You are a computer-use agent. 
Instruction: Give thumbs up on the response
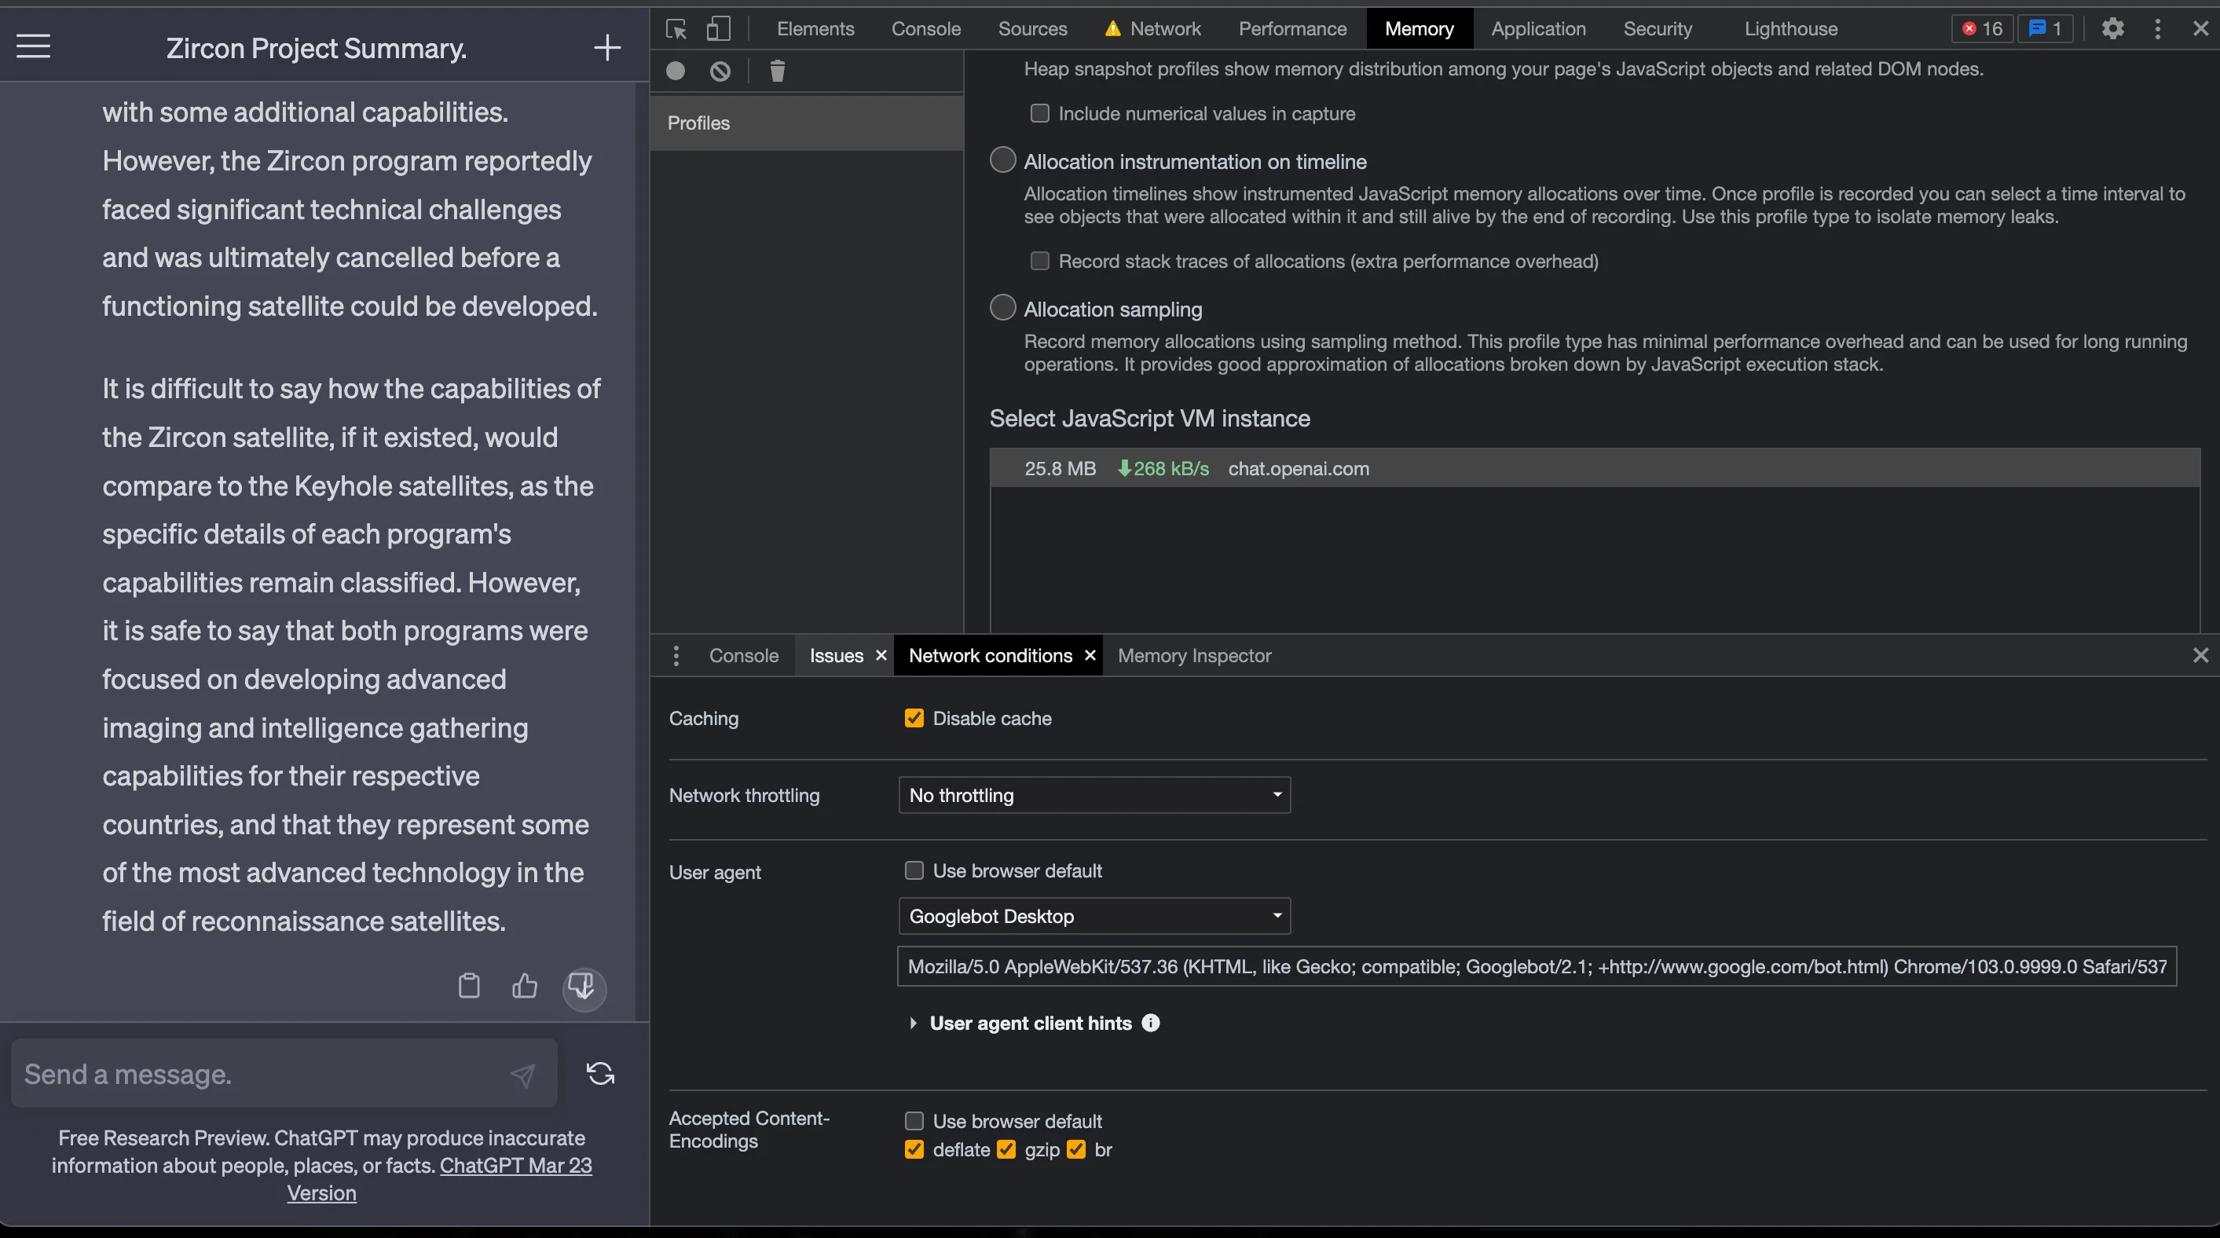coord(525,987)
